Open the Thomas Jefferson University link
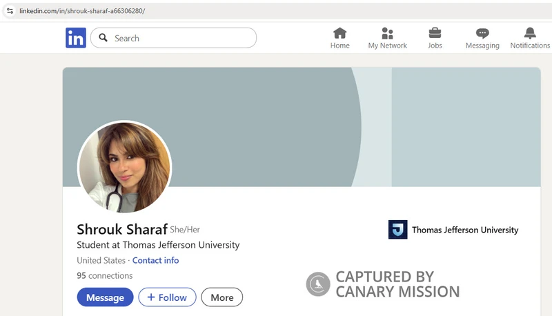The width and height of the screenshot is (552, 316). [465, 230]
